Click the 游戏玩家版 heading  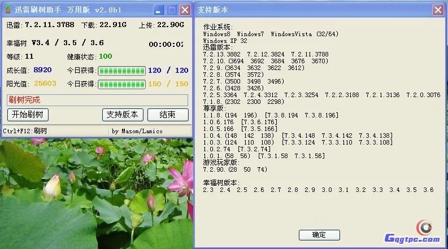[221, 163]
